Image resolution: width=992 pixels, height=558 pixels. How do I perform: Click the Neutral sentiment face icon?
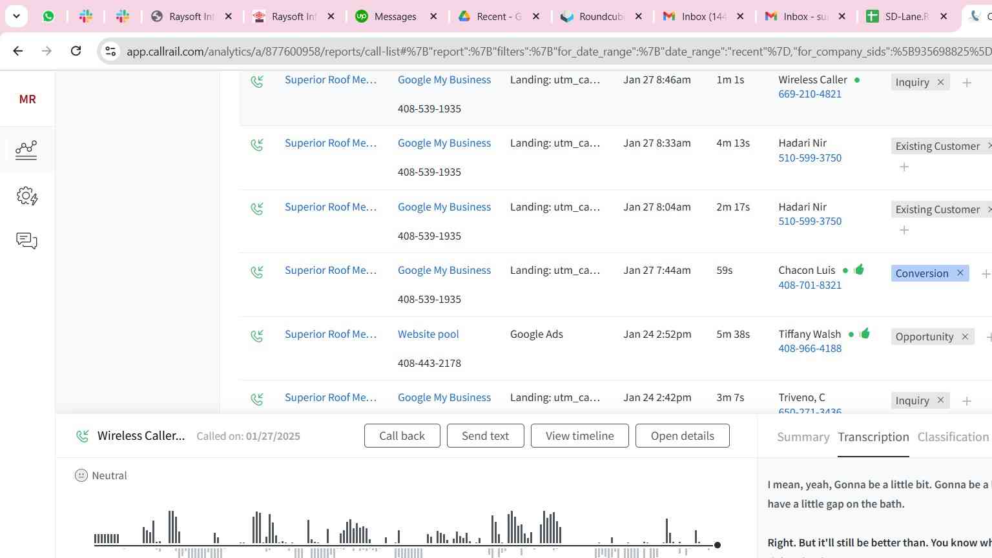pos(81,475)
